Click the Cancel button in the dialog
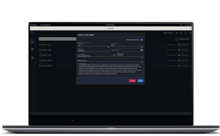220x136 pixels. pos(132,81)
